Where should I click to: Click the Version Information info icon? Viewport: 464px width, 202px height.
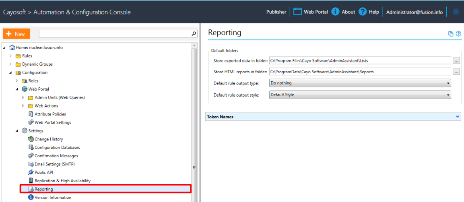(x=31, y=197)
